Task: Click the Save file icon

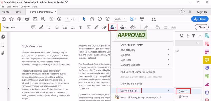Action: (3, 19)
